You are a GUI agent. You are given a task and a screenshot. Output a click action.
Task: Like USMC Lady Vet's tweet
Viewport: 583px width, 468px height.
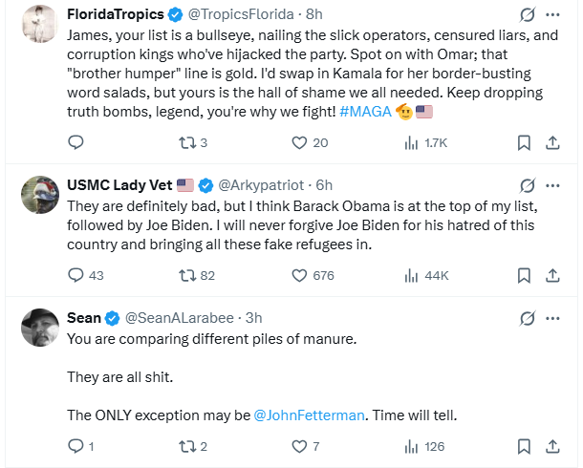tap(299, 275)
